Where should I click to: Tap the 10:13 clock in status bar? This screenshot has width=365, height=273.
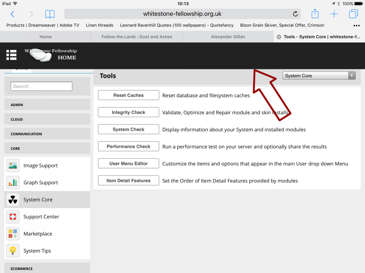[183, 4]
